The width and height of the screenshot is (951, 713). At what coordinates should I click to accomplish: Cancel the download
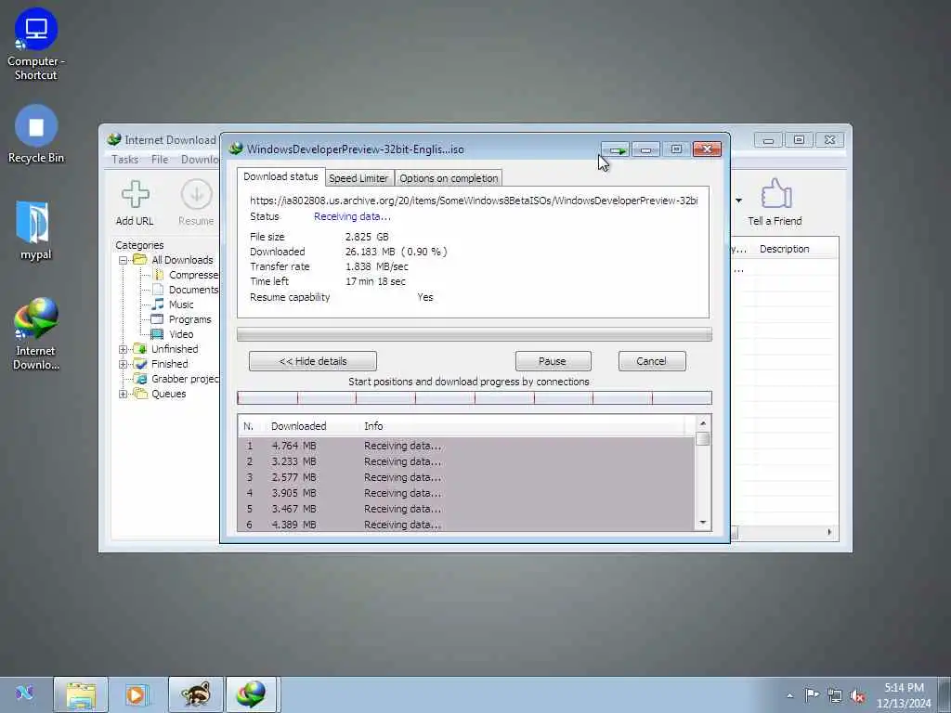[x=651, y=361]
